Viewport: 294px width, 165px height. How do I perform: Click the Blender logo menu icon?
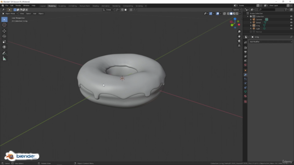pyautogui.click(x=3, y=6)
